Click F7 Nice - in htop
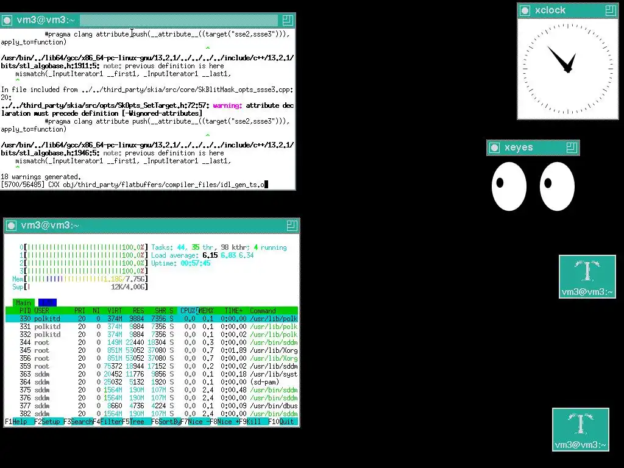The width and height of the screenshot is (624, 468). [x=195, y=422]
